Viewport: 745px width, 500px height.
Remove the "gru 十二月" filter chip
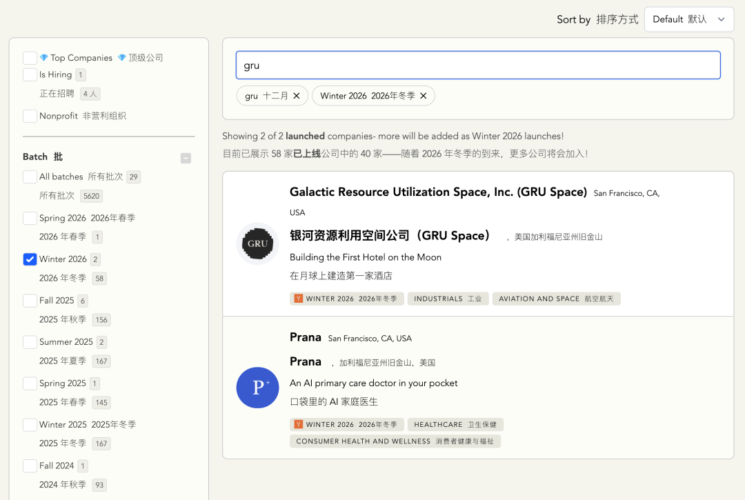[x=296, y=96]
